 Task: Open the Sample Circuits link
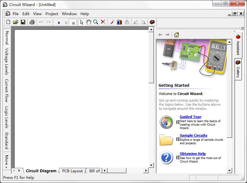(193, 135)
